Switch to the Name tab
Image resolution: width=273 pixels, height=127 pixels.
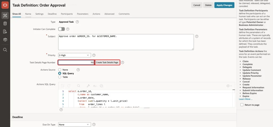click(x=28, y=14)
